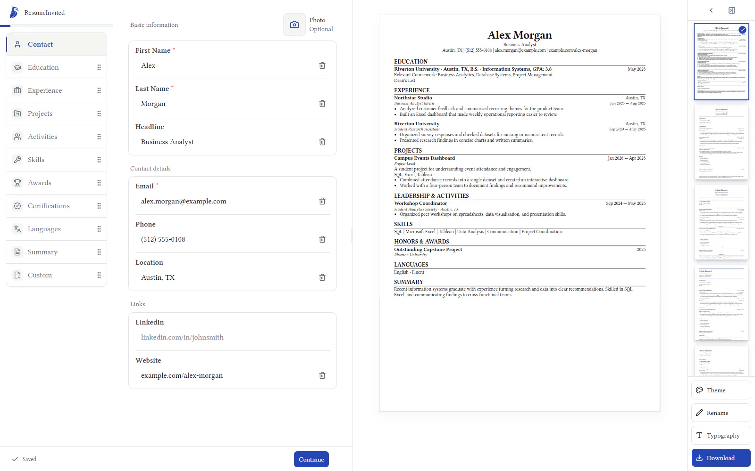
Task: Click the grip dots beside Certifications
Action: tap(99, 206)
